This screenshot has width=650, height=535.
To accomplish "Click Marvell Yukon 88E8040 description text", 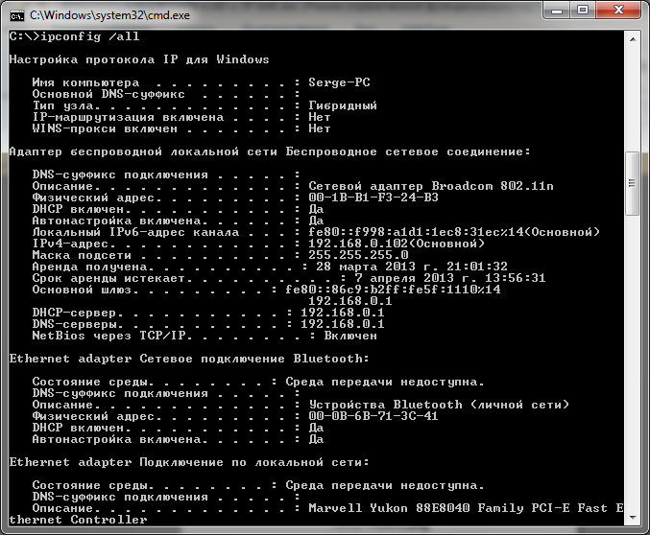I will (466, 508).
